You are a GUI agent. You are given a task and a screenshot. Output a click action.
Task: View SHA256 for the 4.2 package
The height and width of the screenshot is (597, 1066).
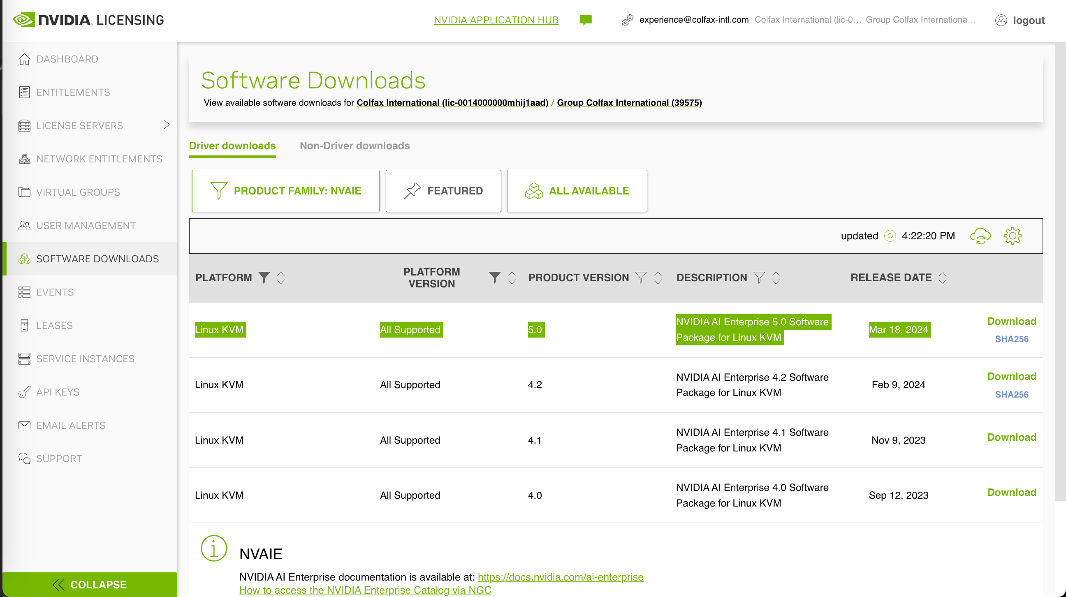[1011, 395]
